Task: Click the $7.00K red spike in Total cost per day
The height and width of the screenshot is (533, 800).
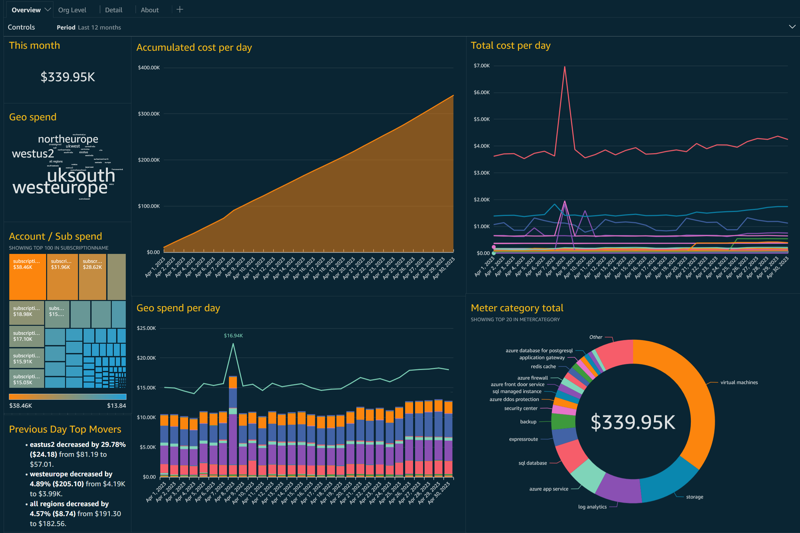Action: [564, 67]
